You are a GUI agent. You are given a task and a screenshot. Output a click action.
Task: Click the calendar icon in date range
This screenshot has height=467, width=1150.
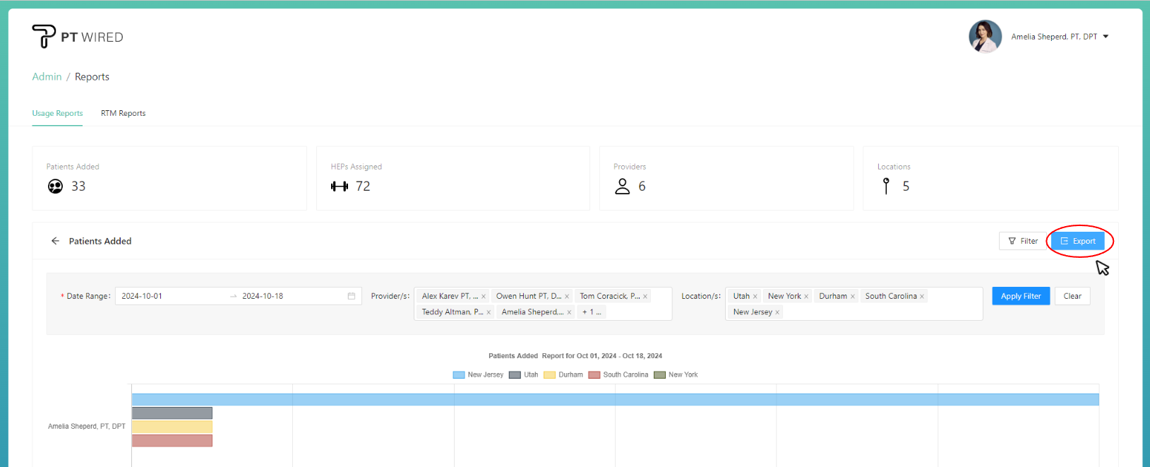352,296
